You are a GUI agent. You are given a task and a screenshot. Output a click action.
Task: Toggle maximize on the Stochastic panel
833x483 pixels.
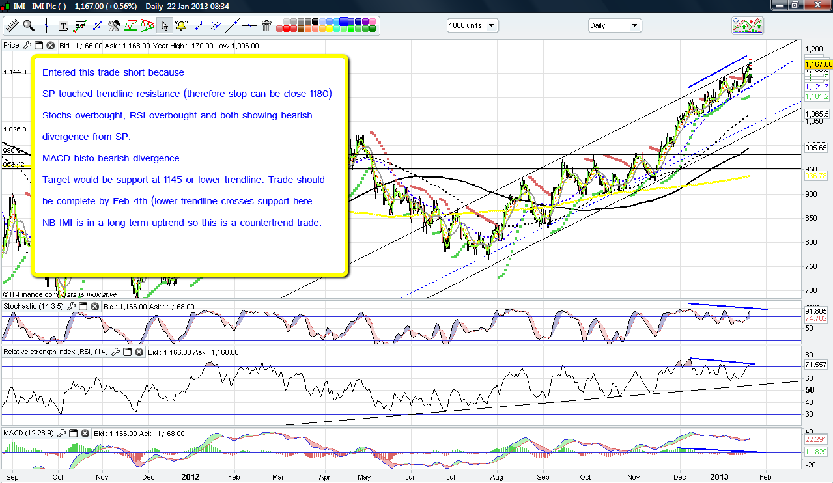pos(85,307)
